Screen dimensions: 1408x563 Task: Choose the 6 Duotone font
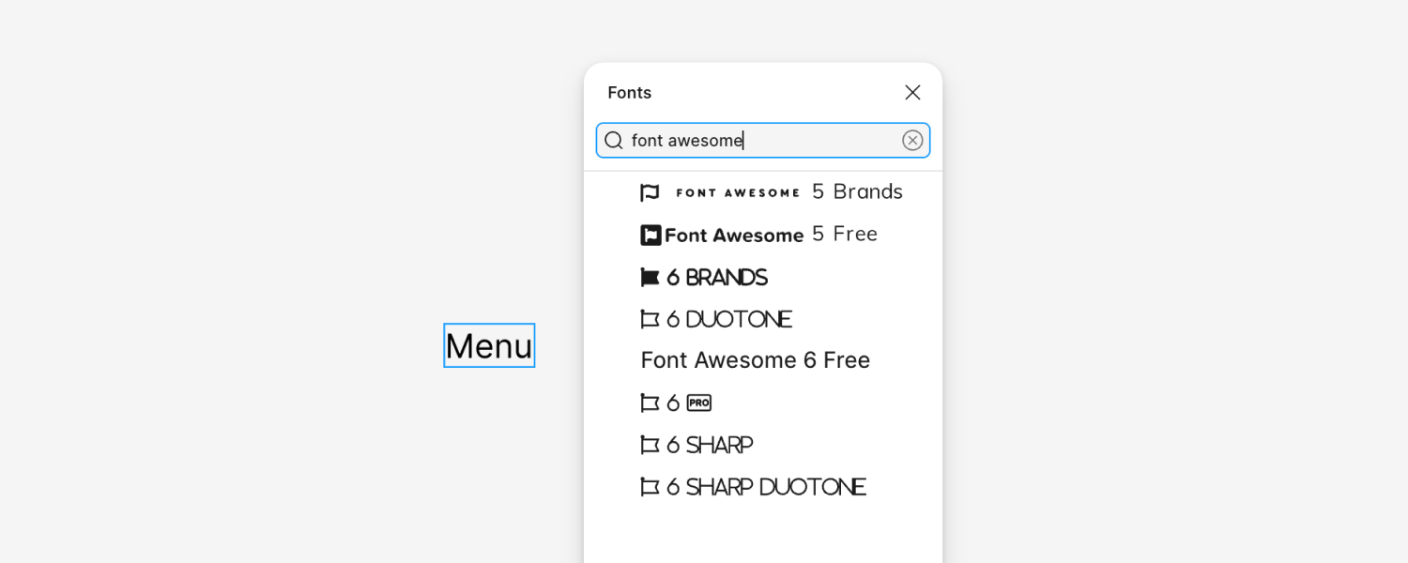tap(716, 319)
